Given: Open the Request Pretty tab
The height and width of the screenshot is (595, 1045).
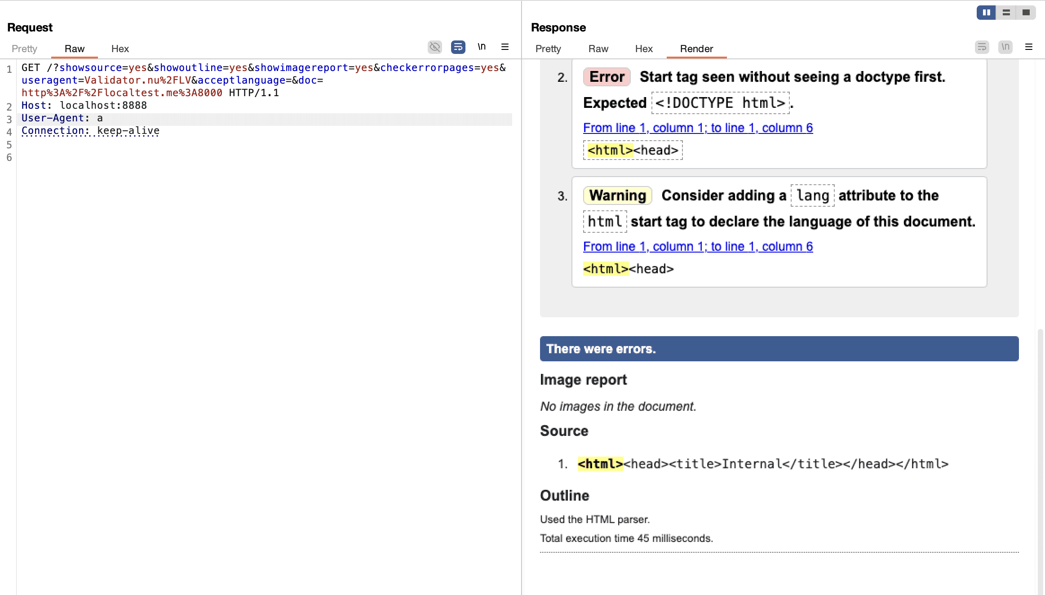Looking at the screenshot, I should point(24,49).
